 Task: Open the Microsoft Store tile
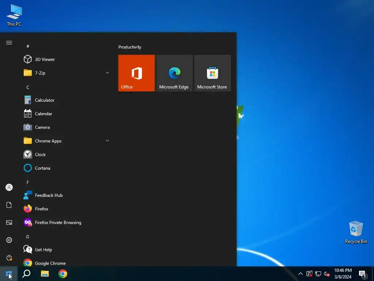pyautogui.click(x=213, y=73)
